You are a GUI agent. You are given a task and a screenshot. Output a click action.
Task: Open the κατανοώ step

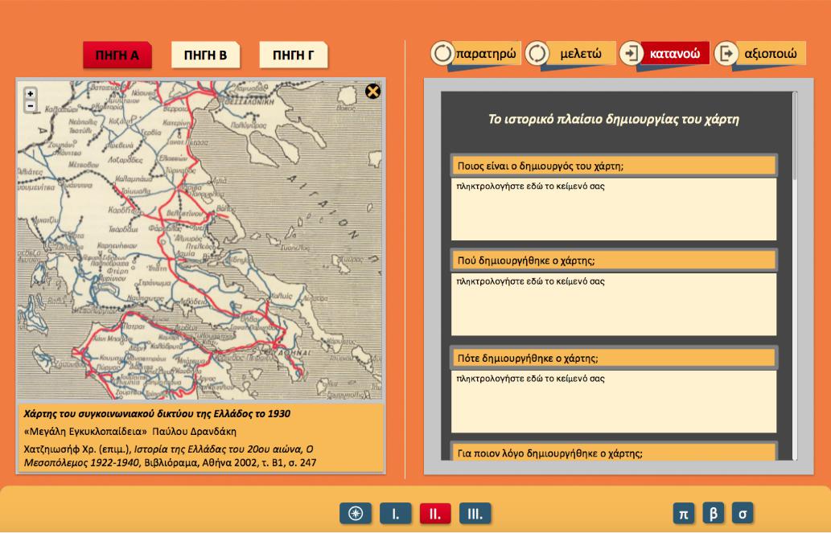click(x=675, y=54)
